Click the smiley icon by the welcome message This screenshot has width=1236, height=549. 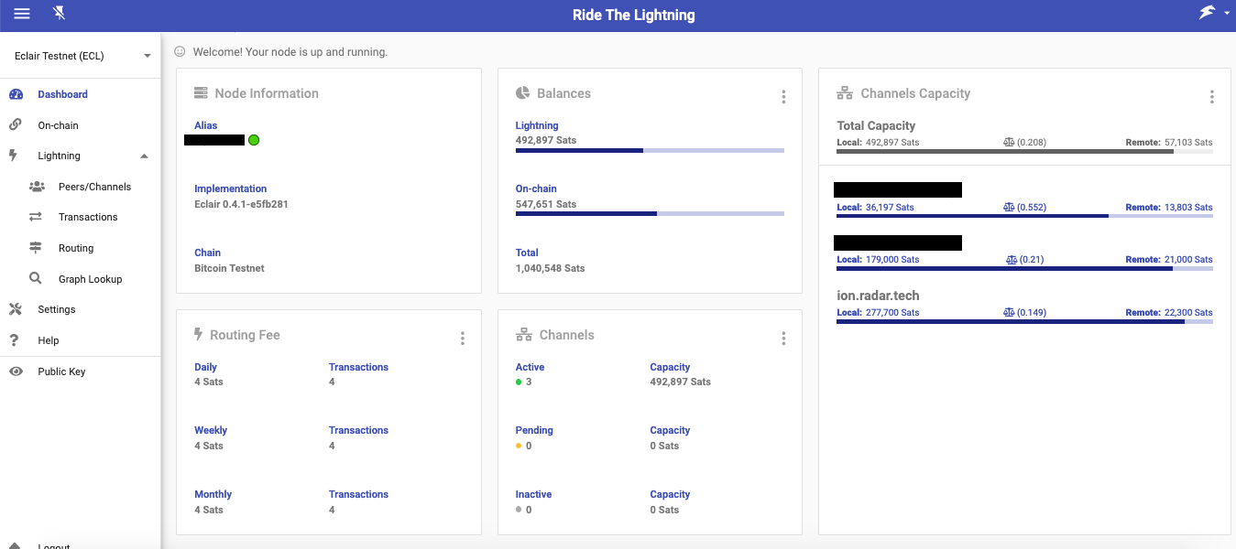[x=180, y=52]
